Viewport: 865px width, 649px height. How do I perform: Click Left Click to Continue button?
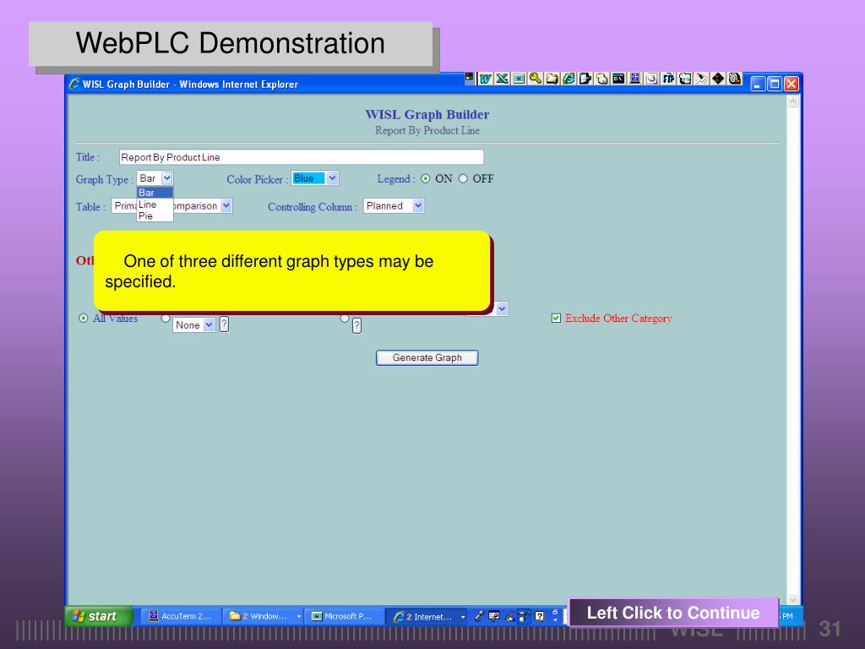click(x=673, y=613)
